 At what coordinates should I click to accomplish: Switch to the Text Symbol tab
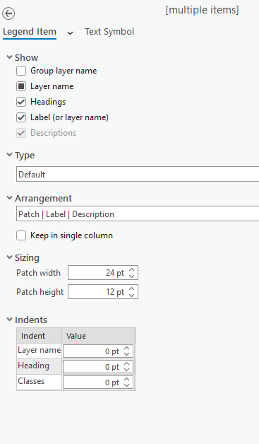tap(109, 32)
